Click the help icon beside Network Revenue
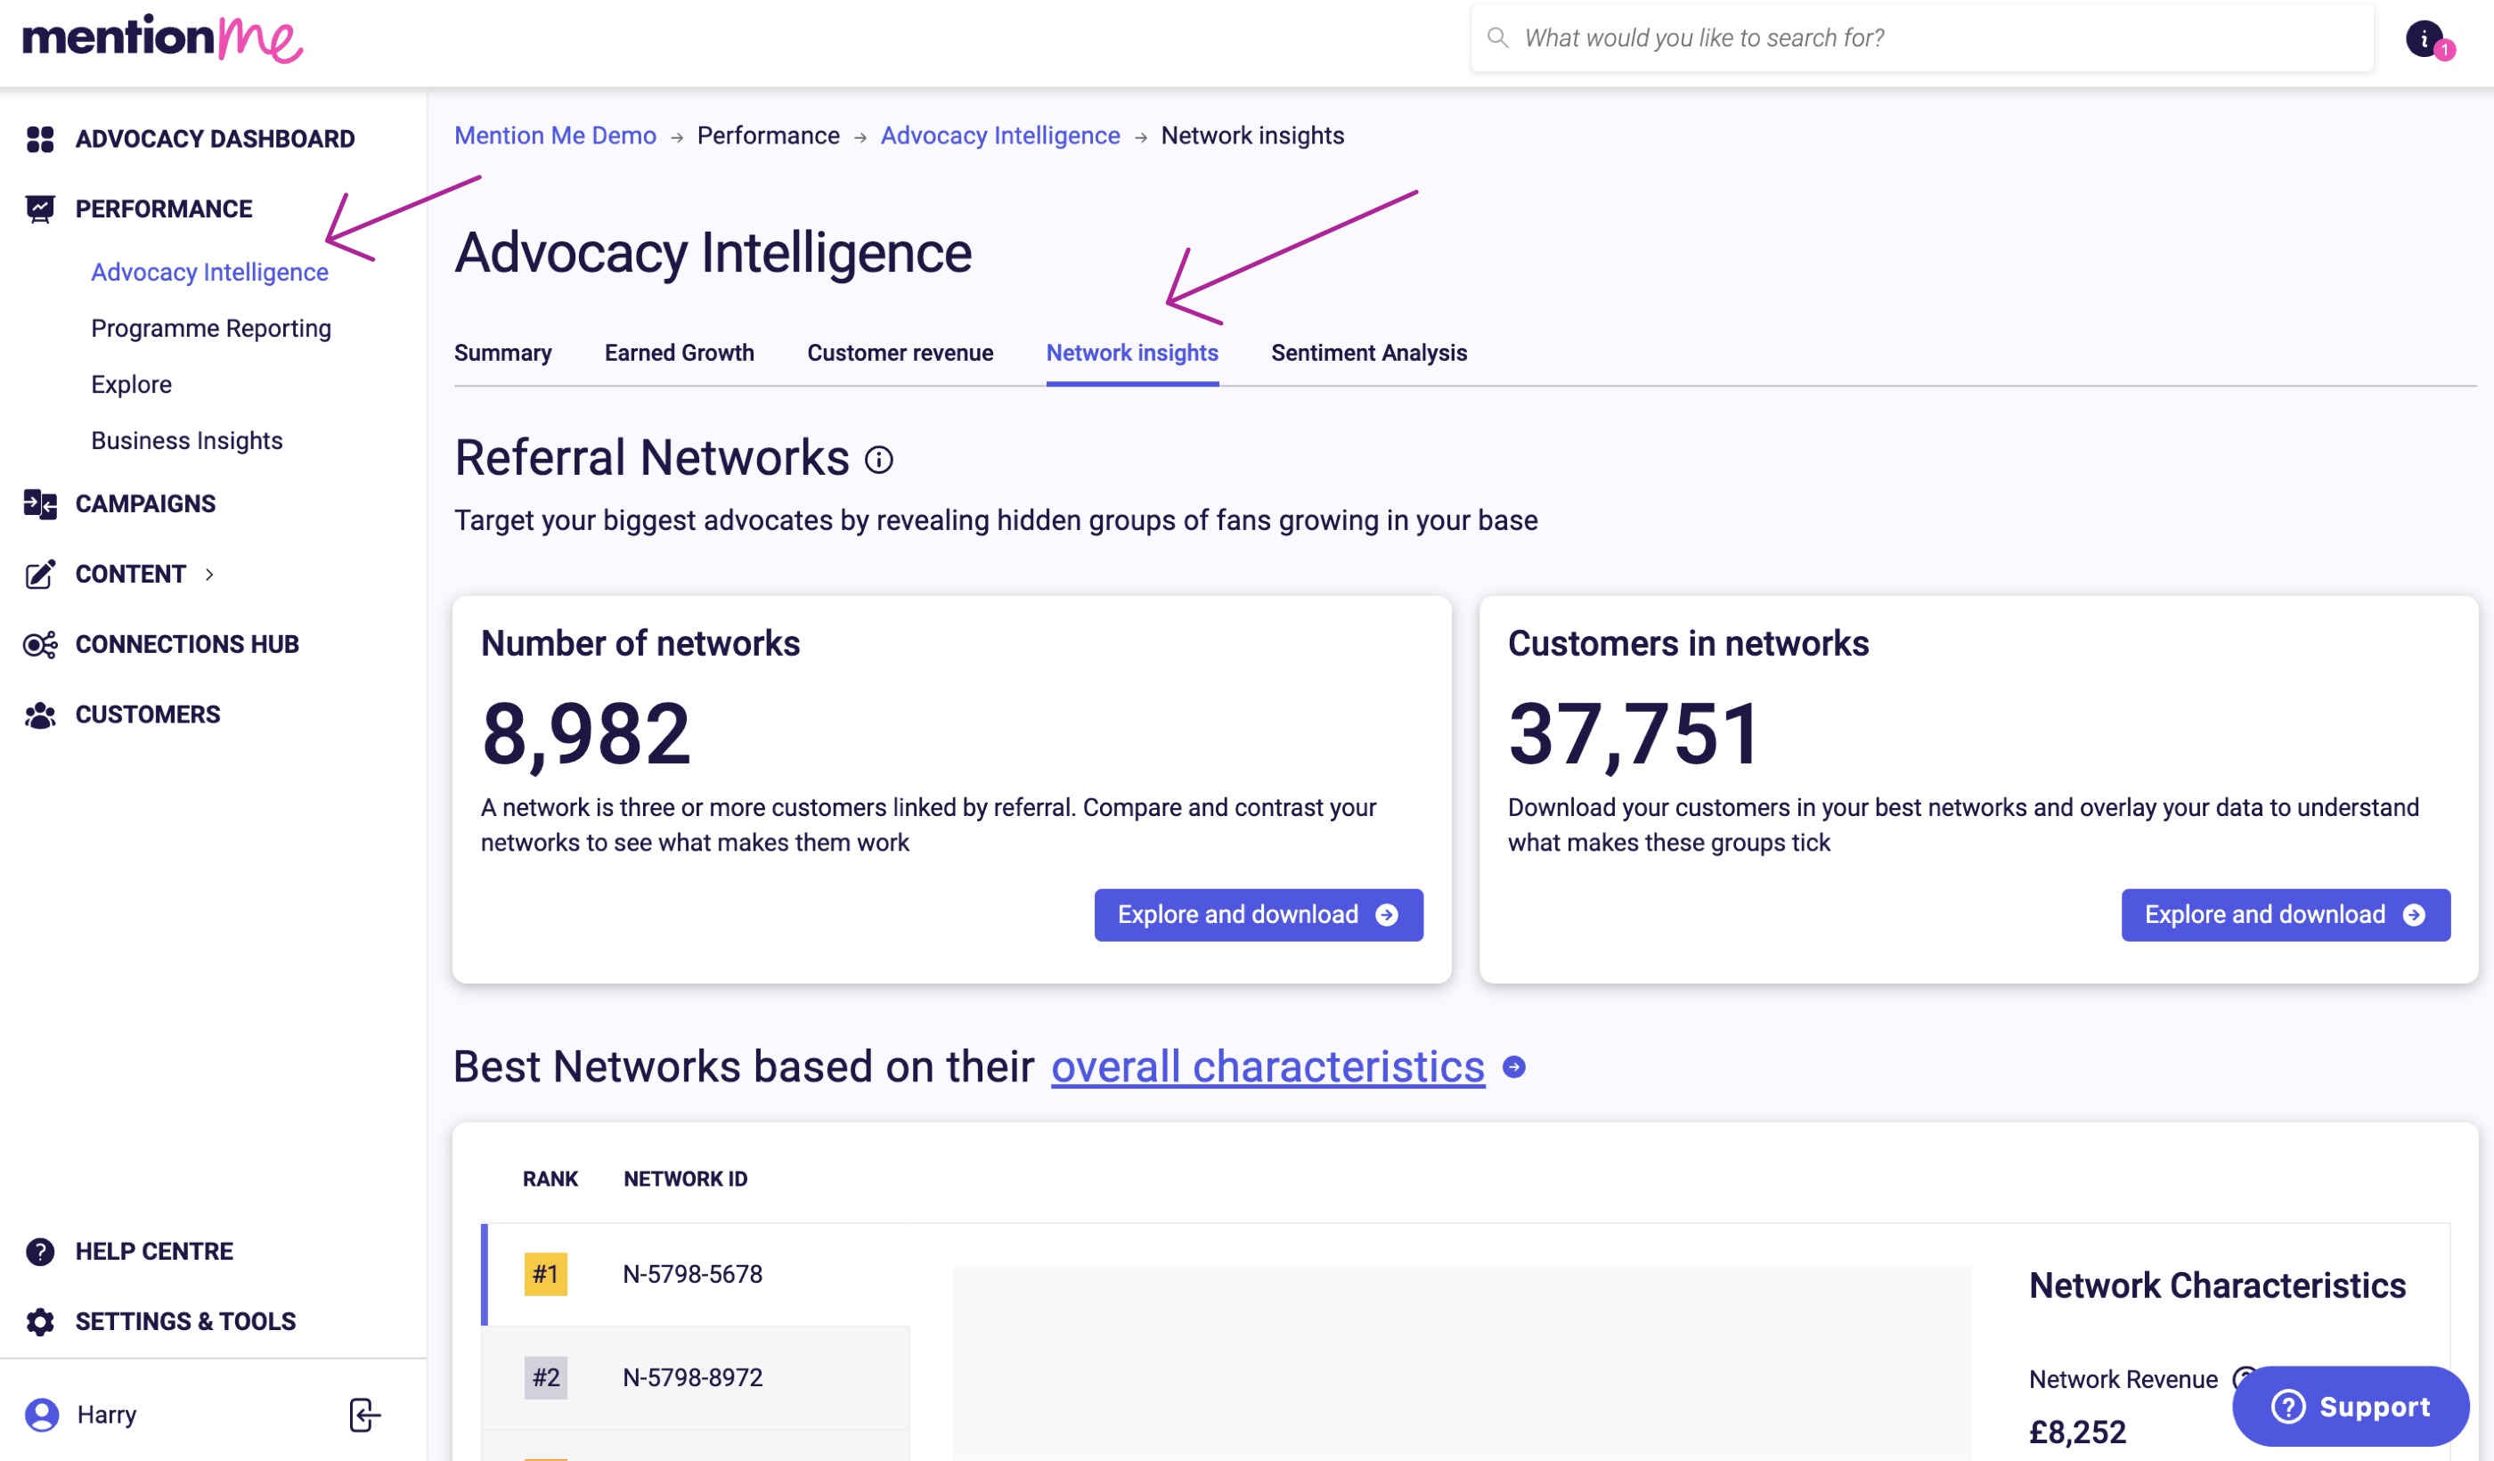This screenshot has width=2494, height=1461. pos(2244,1377)
